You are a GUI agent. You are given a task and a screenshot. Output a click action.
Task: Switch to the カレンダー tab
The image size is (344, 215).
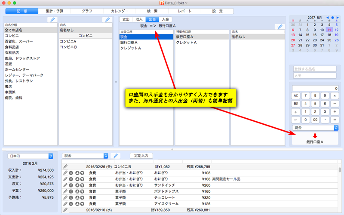(120, 11)
